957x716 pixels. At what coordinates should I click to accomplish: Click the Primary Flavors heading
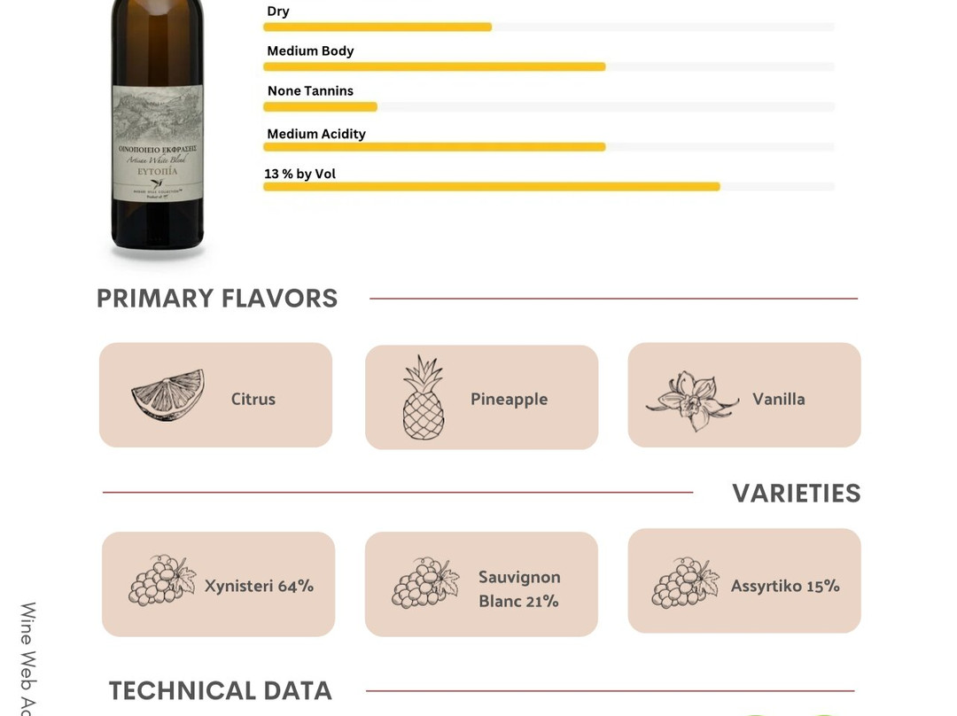coord(217,299)
